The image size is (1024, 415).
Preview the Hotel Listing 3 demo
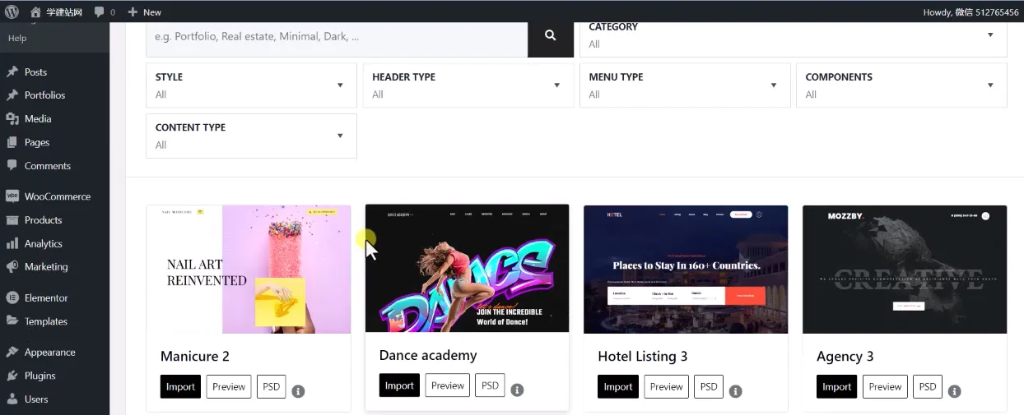click(x=666, y=387)
